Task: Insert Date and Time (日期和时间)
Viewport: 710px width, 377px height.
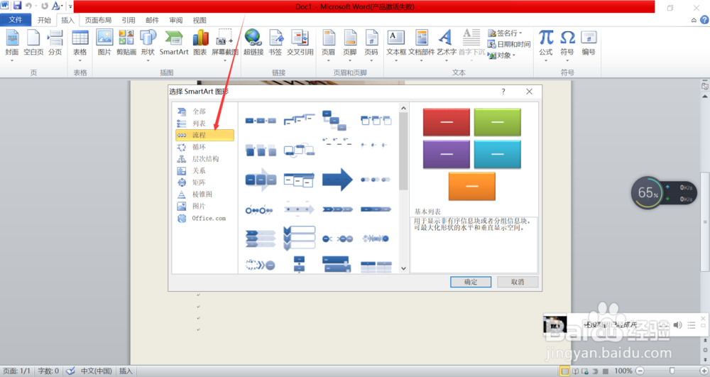Action: click(509, 44)
